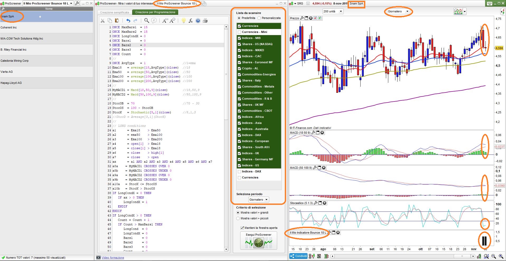Expand the side panel arrow at chart top-right

click(502, 11)
